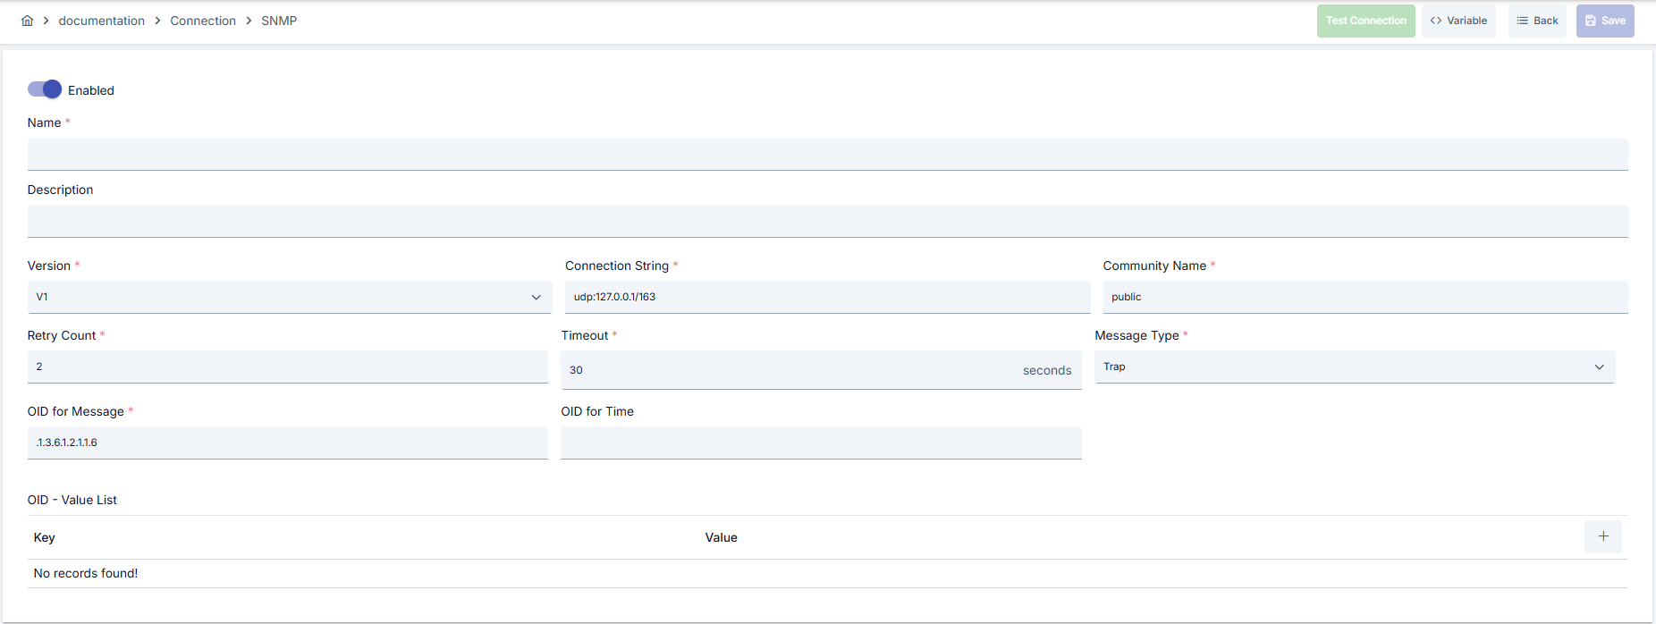Viewport: 1656px width, 624px height.
Task: Navigate to documentation breadcrumb
Action: pos(102,21)
